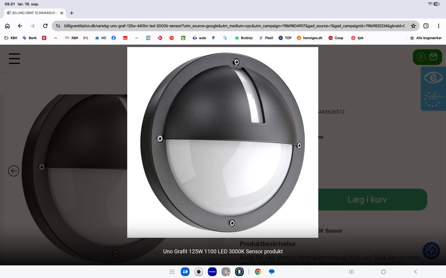Open the Alle bogmærker folder

tap(426, 38)
